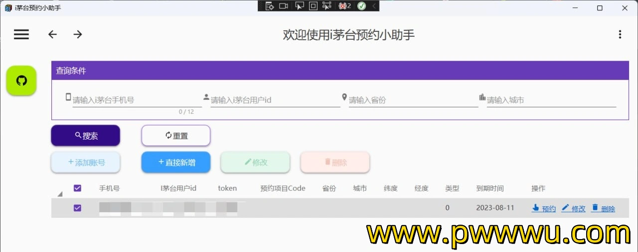The image size is (638, 252).
Task: Sort by I茅台用户id column header
Action: [178, 188]
